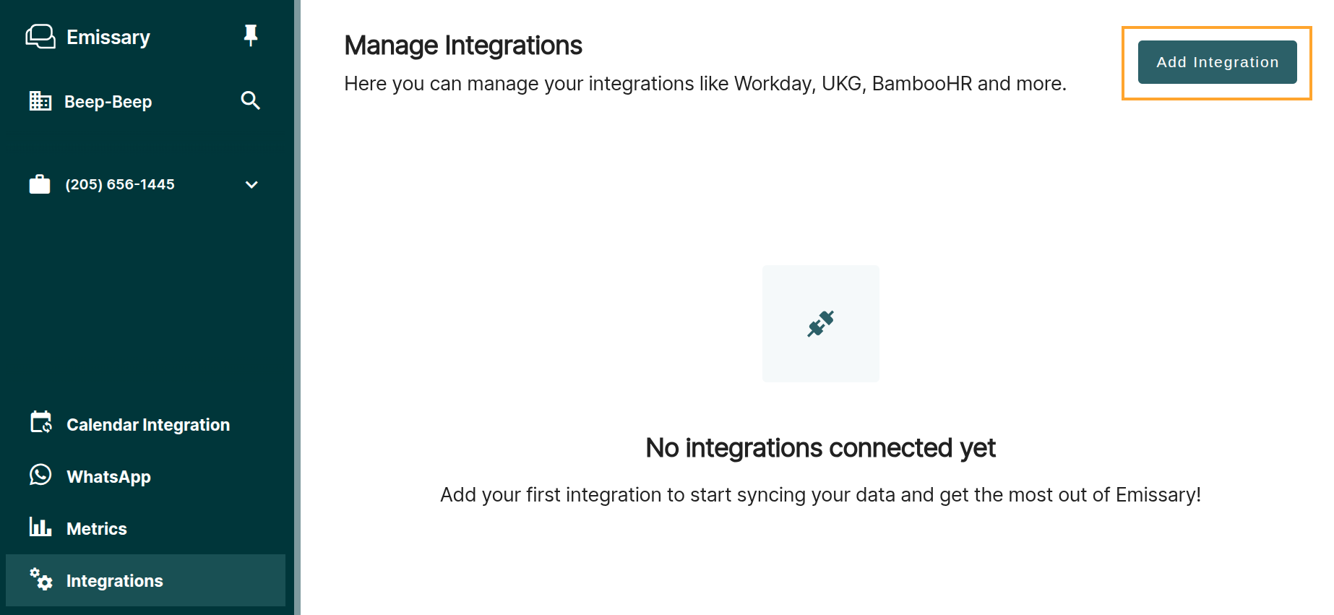Toggle the sidebar pin icon
Viewport: 1334px width, 615px height.
pos(251,35)
